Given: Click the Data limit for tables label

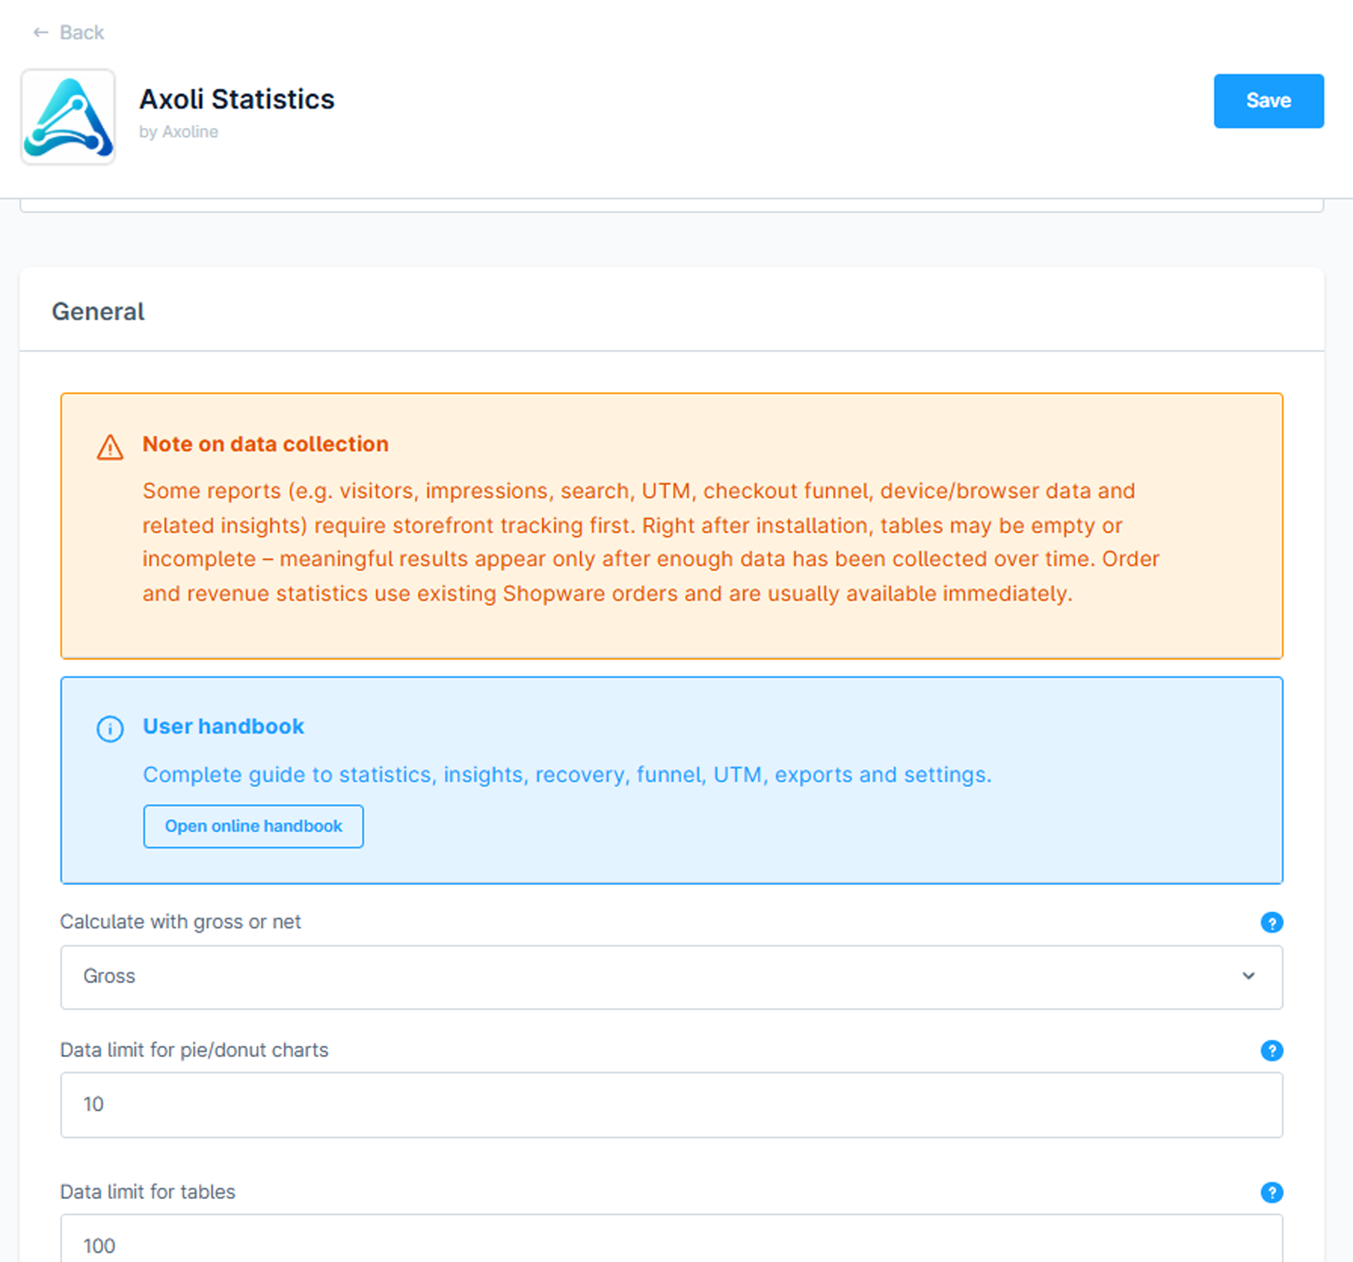Looking at the screenshot, I should [x=148, y=1192].
